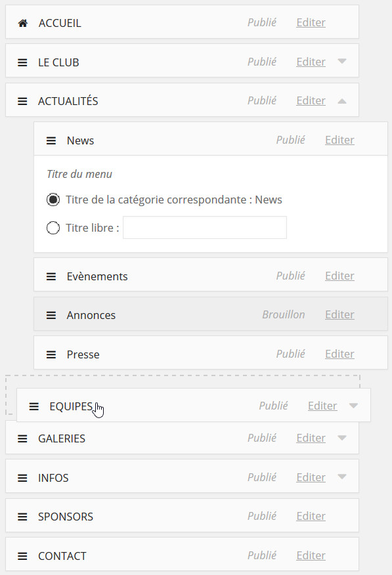Click the hamburger icon beside CONTACT

[22, 557]
